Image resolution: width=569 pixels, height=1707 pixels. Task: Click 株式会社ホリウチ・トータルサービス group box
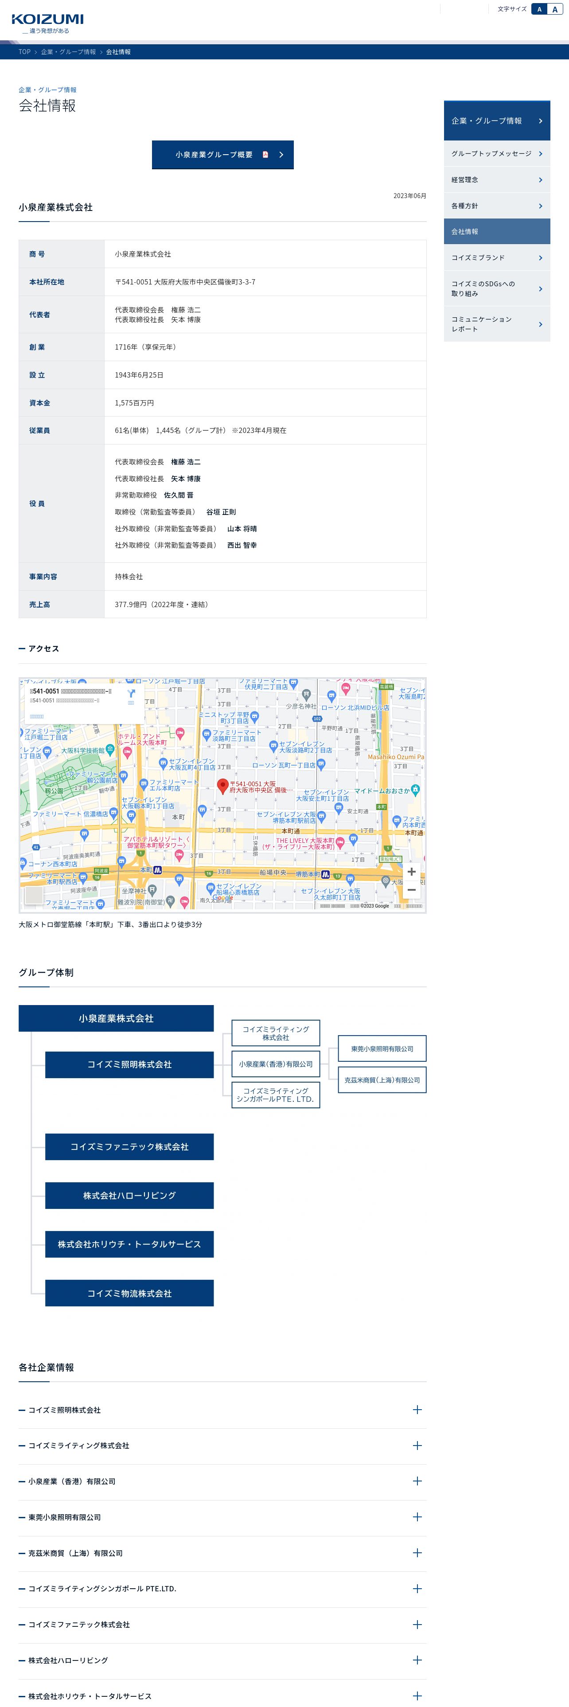[129, 1244]
